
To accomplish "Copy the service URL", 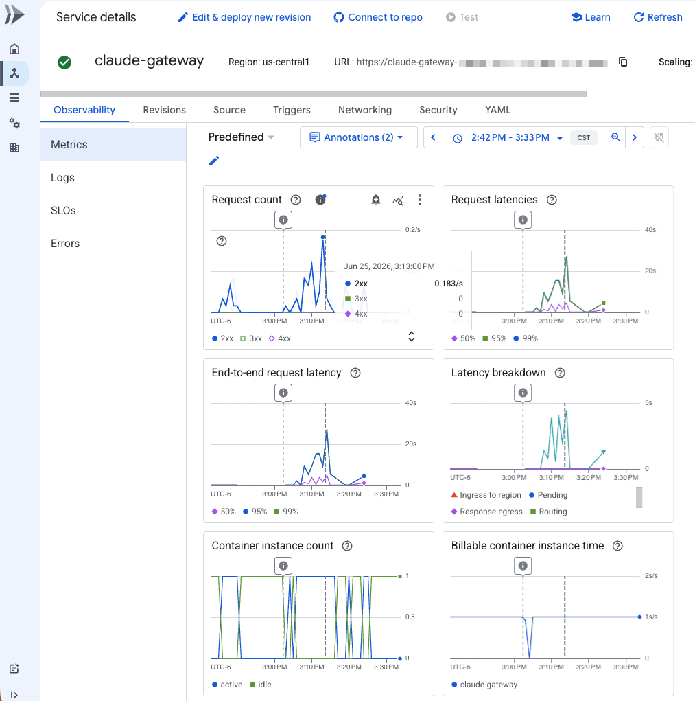I will pos(623,62).
